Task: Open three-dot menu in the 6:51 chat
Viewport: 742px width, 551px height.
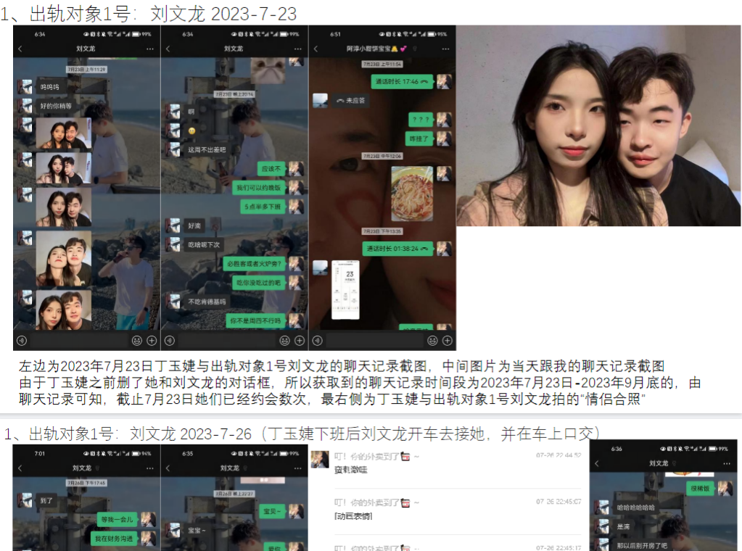Action: (x=446, y=49)
